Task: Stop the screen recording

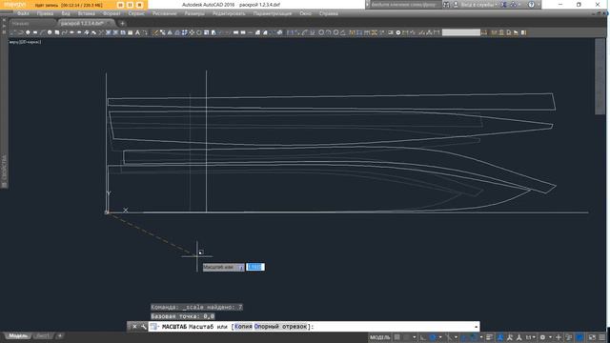Action: 139,5
